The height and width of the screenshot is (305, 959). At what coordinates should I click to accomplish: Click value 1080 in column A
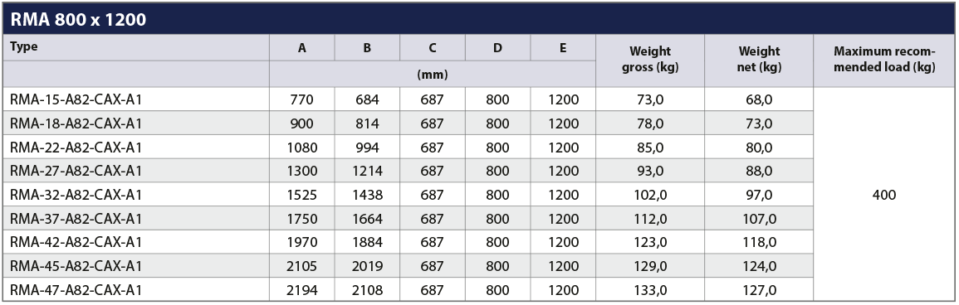point(302,148)
